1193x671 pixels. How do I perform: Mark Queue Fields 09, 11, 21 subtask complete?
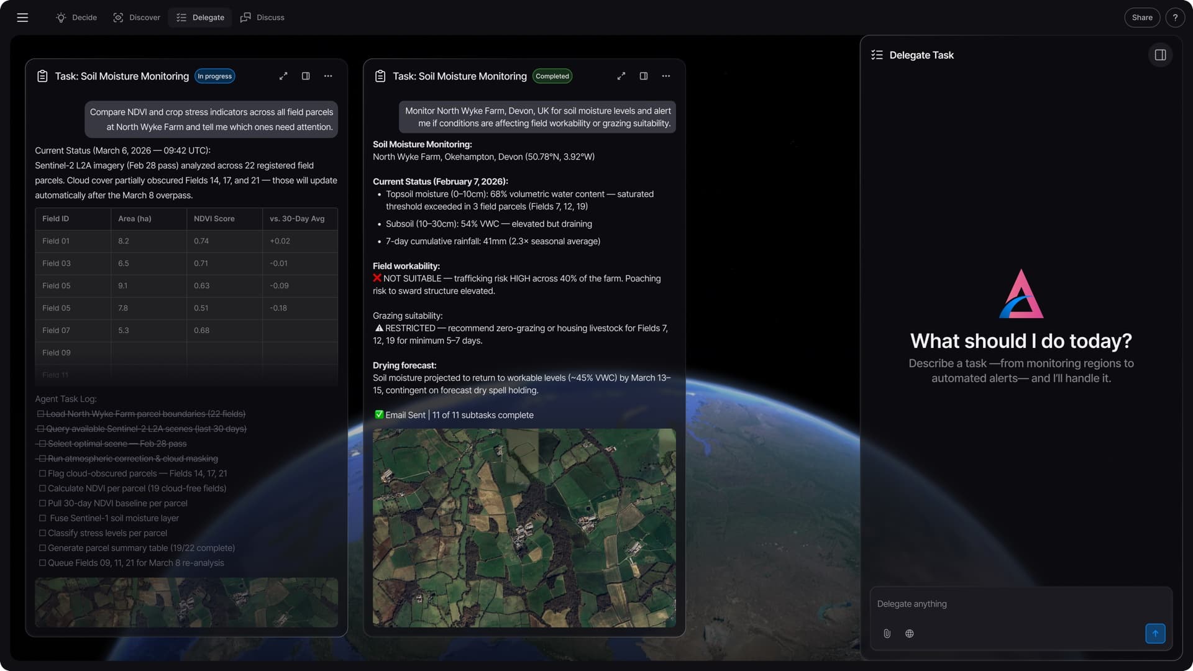[x=42, y=563]
